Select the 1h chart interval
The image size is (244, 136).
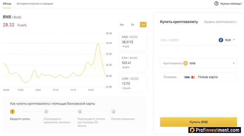tap(132, 25)
